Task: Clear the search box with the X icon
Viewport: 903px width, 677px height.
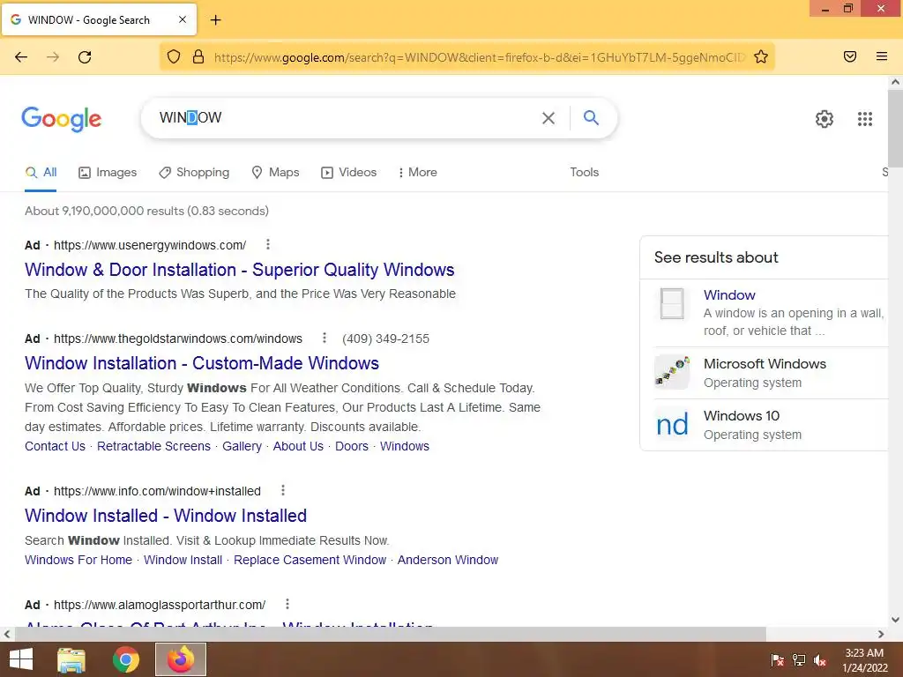Action: [x=549, y=118]
